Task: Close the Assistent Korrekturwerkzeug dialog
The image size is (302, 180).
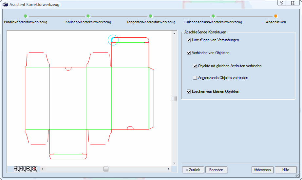Action: (x=293, y=3)
